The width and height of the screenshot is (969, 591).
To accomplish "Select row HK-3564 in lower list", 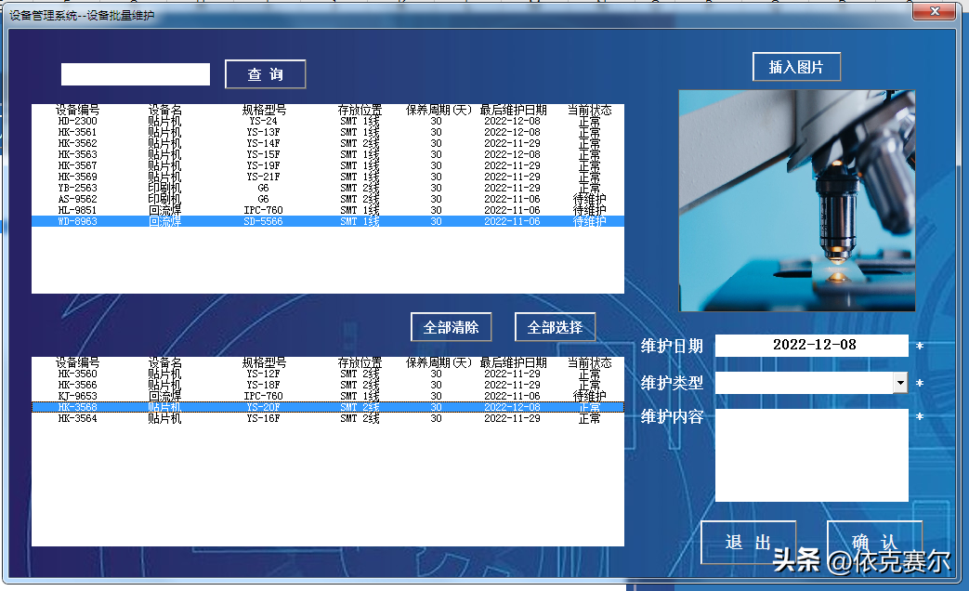I will click(x=328, y=418).
